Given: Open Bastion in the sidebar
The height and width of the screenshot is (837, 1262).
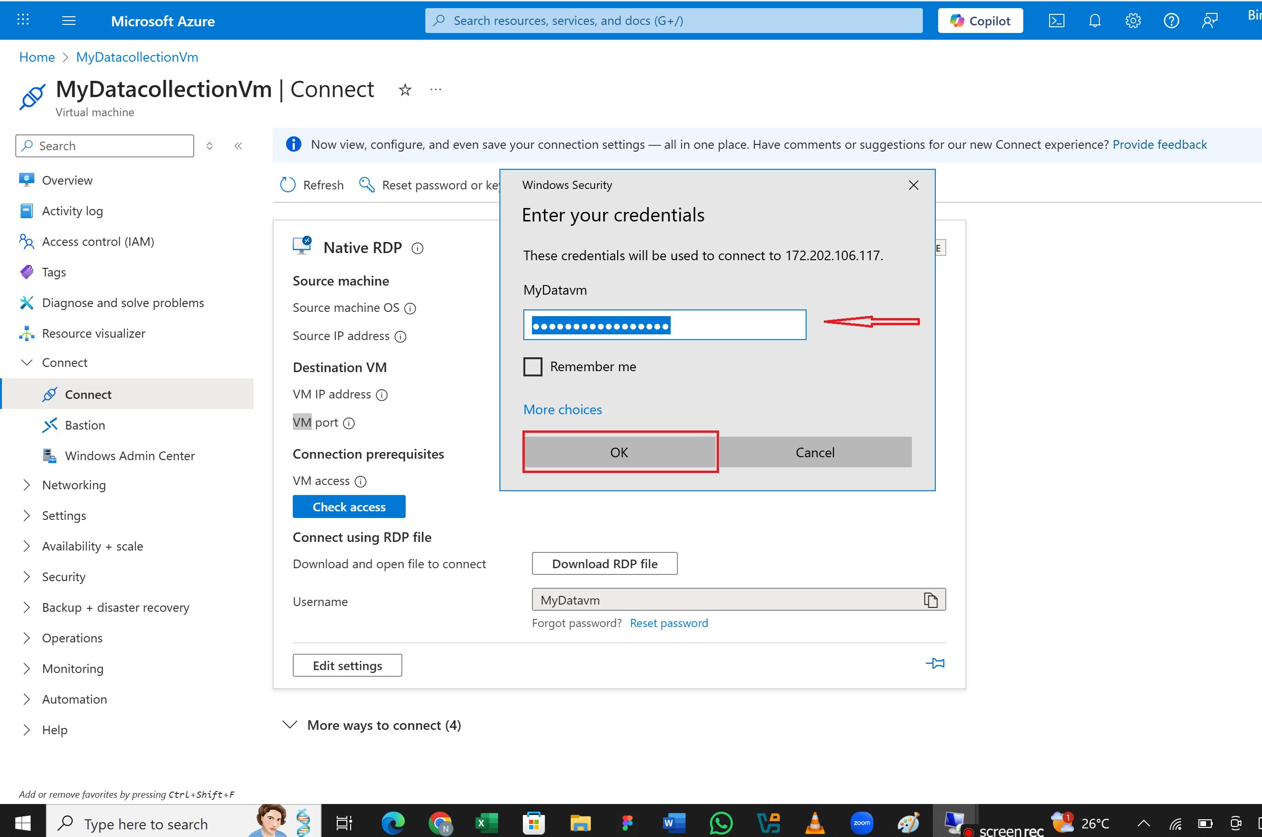Looking at the screenshot, I should pyautogui.click(x=85, y=425).
